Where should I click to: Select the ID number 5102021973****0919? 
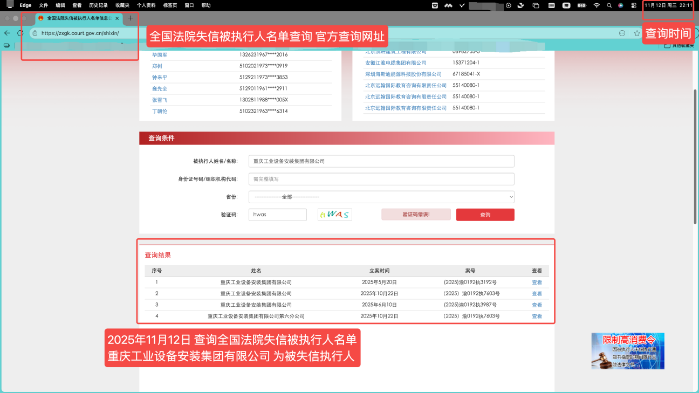tap(264, 66)
